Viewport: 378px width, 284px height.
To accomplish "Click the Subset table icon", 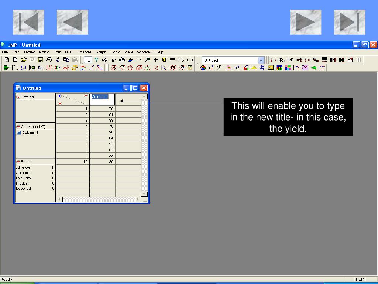I will pos(274,60).
